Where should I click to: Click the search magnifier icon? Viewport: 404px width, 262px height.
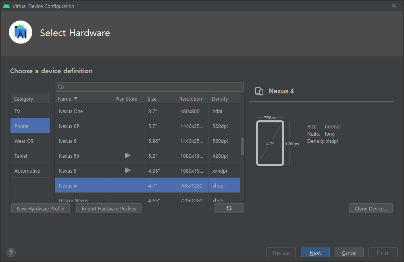(61, 87)
